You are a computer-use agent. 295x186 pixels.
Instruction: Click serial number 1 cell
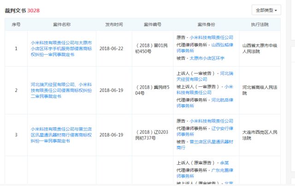(16, 49)
